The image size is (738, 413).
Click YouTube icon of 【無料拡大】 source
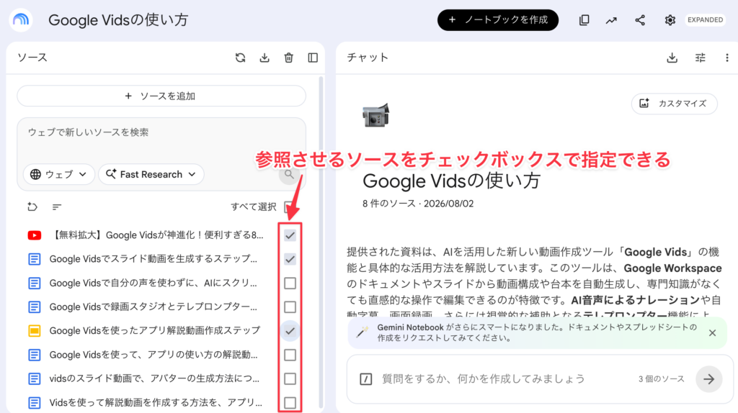point(35,235)
